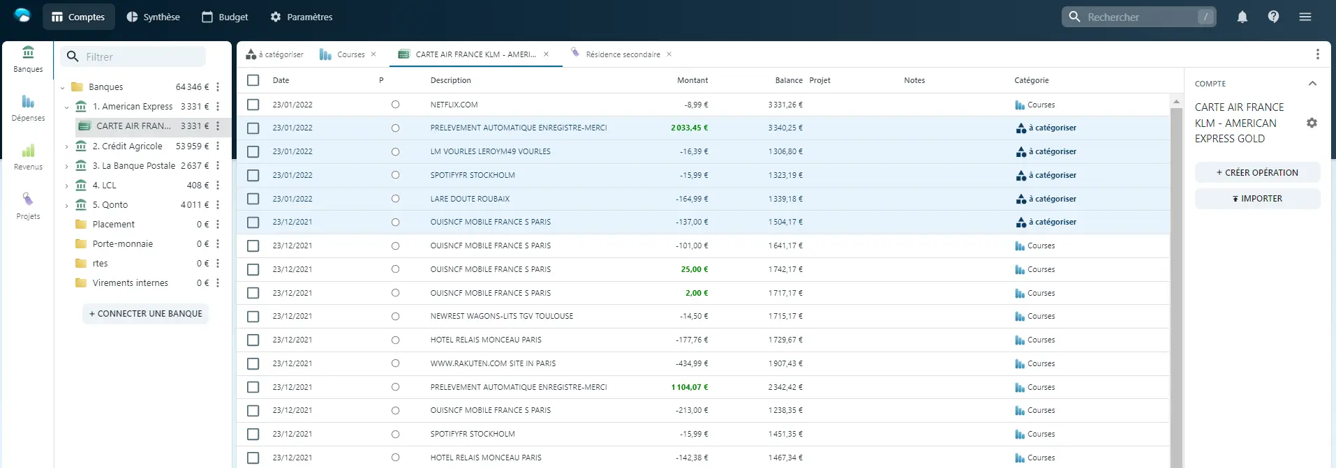Open options menu for Crédit Agricole
Screen dimensions: 1336x468
pos(218,146)
